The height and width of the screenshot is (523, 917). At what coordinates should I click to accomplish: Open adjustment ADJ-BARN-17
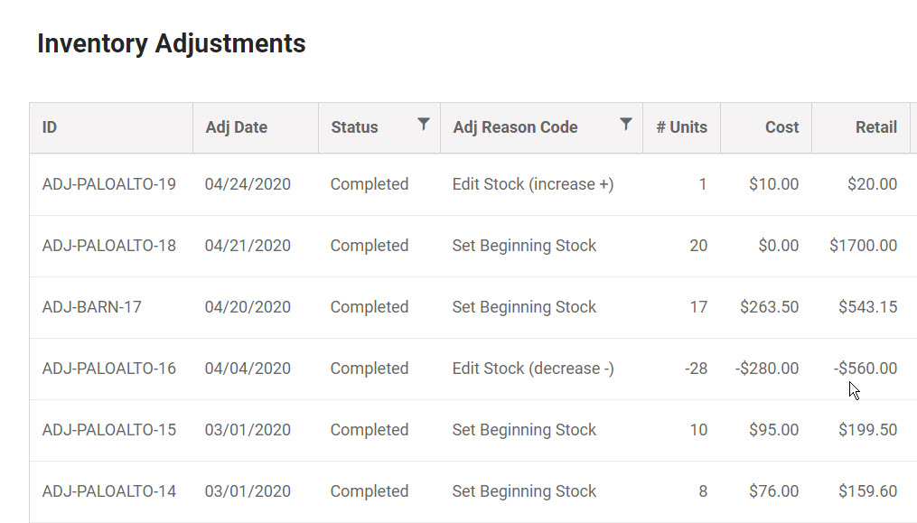[92, 307]
